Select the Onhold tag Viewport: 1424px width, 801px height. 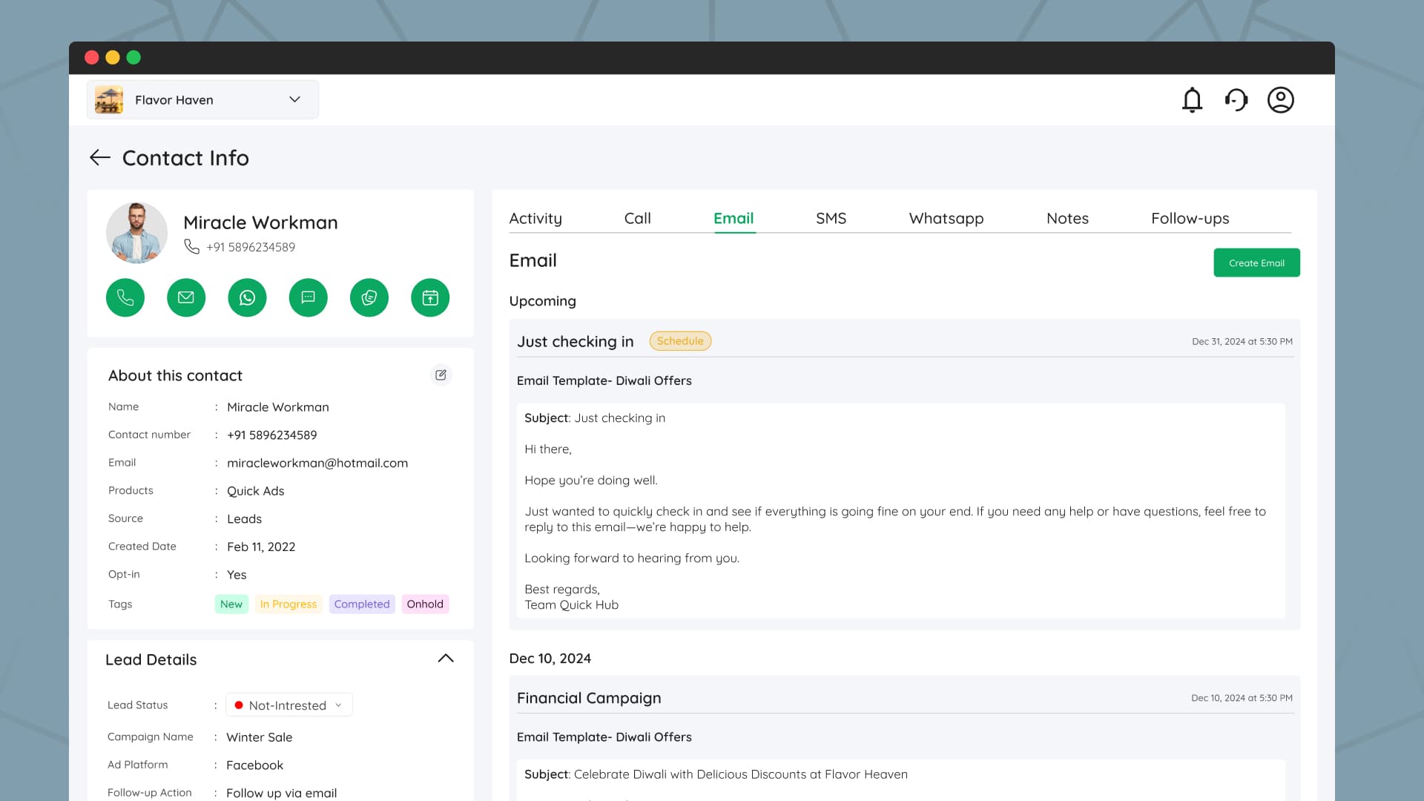(425, 604)
